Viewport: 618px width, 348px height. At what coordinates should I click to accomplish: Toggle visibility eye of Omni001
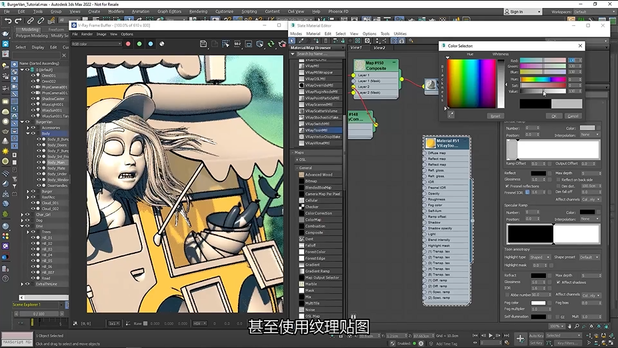click(33, 75)
